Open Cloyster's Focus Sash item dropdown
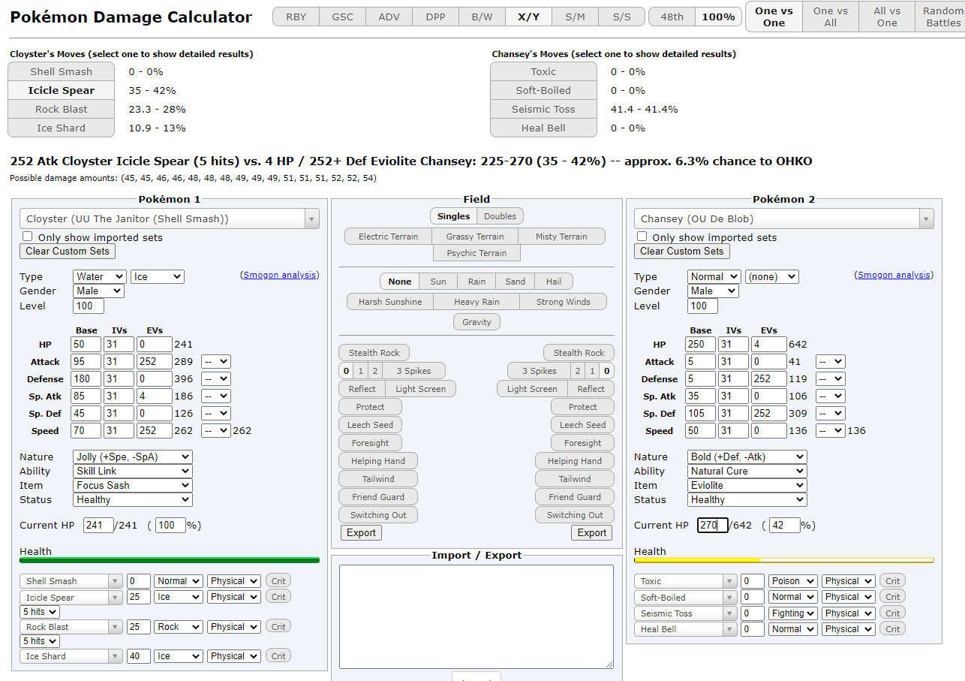The width and height of the screenshot is (965, 681). coord(133,485)
